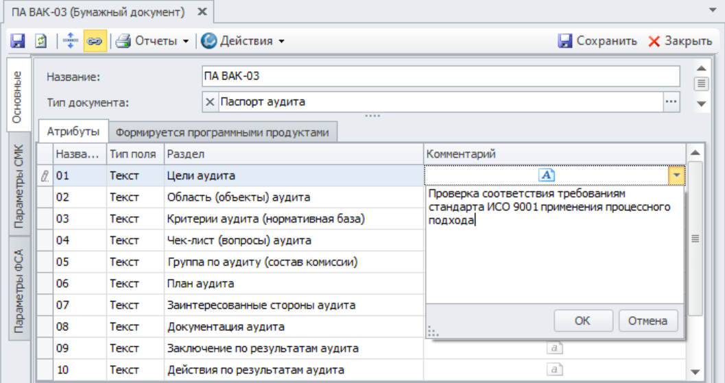The width and height of the screenshot is (725, 383).
Task: Switch to Формируется программными продуктами tab
Action: (222, 132)
